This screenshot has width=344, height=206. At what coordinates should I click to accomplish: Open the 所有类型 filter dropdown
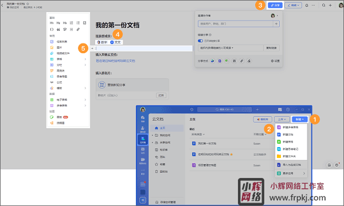tap(198, 134)
